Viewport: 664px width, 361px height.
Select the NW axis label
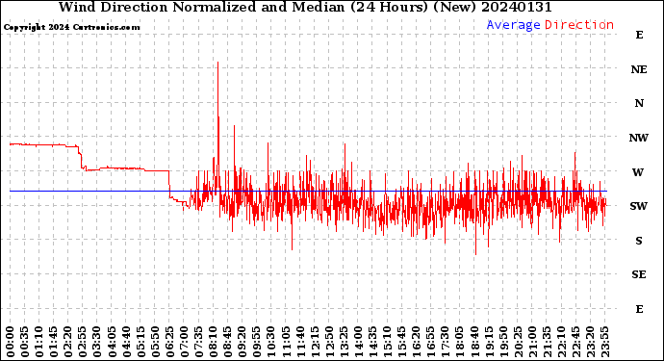click(x=639, y=138)
